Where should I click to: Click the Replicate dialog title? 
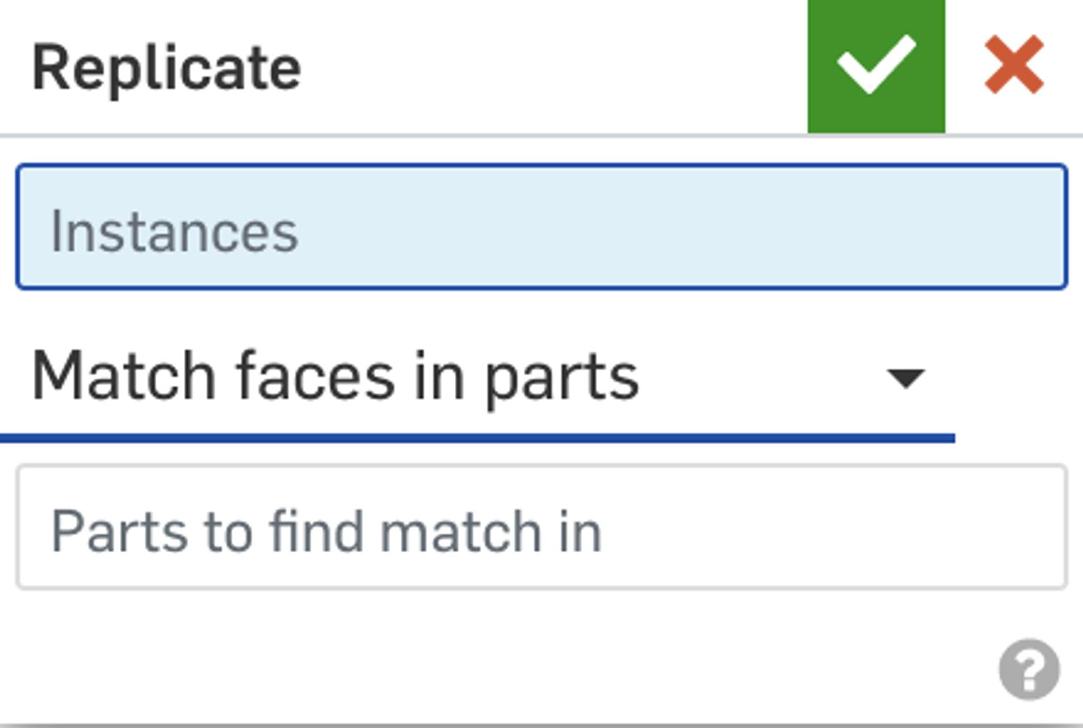(x=167, y=68)
